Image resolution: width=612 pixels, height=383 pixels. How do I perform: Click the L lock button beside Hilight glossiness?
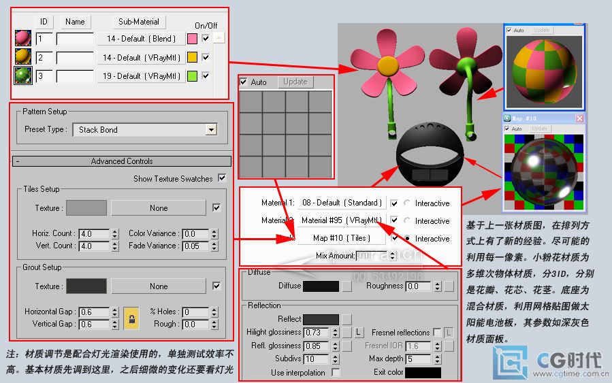coord(359,332)
